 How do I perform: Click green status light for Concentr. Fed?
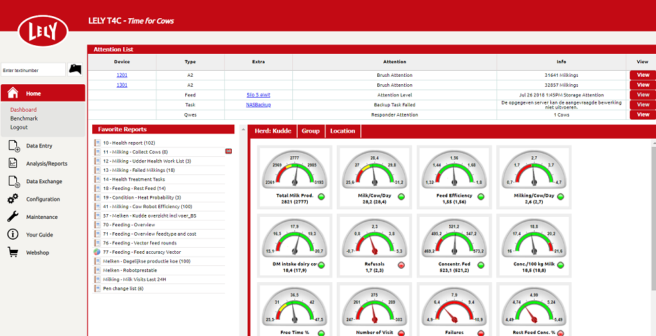(481, 265)
